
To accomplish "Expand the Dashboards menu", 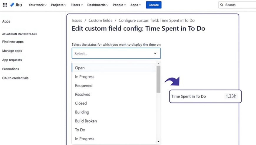I will click(x=98, y=5).
